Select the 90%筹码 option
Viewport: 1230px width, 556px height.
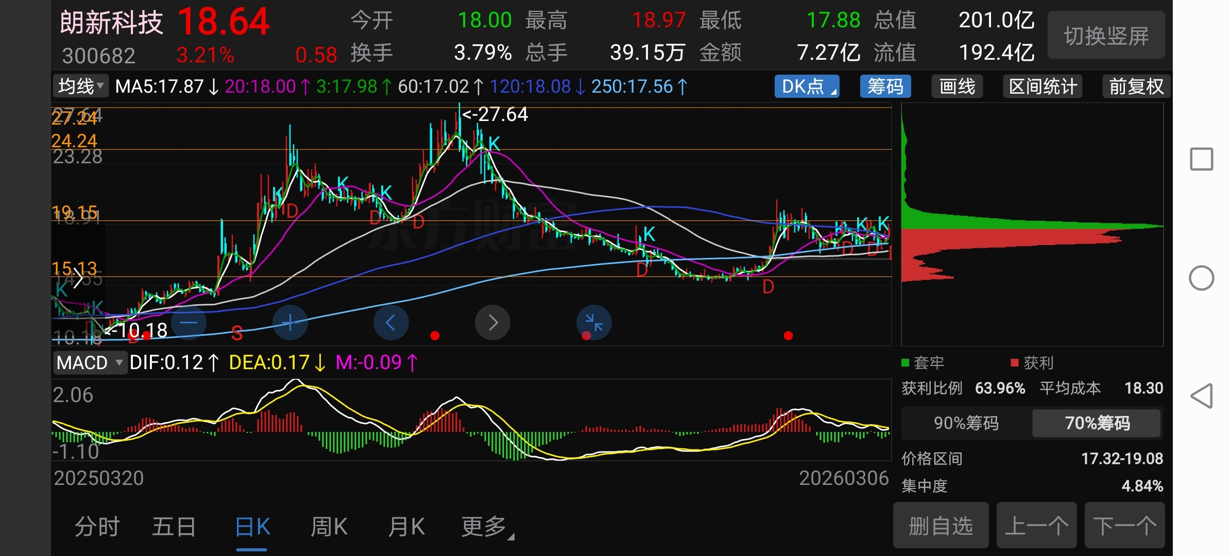(966, 423)
